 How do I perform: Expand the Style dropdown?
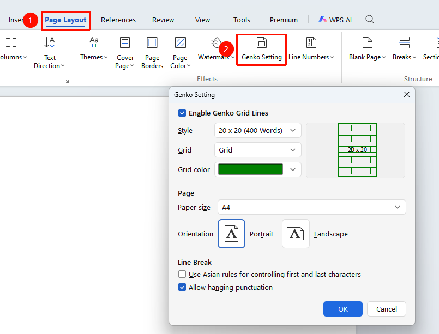coord(258,130)
